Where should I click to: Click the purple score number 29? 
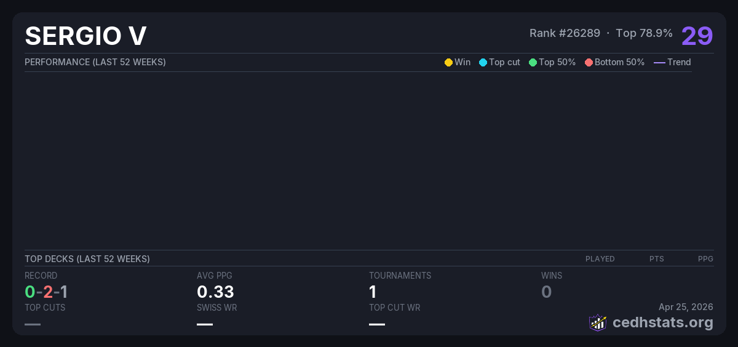[697, 36]
